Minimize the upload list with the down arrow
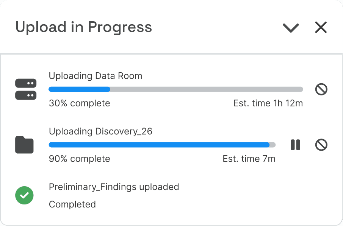Viewport: 343px width, 226px height. click(x=291, y=27)
